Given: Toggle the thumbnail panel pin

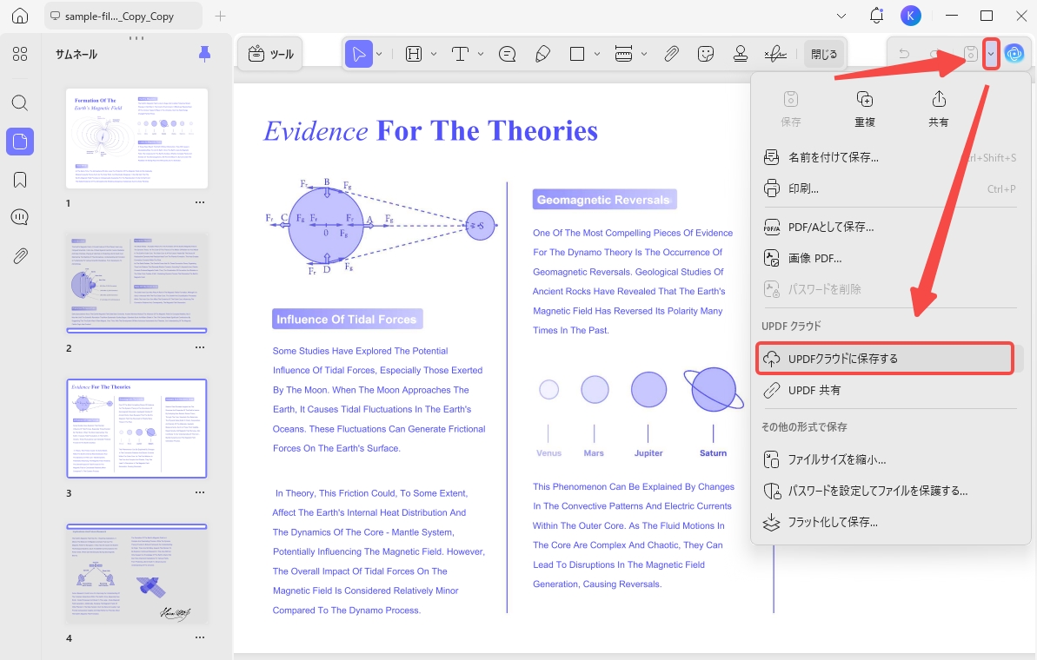Looking at the screenshot, I should pyautogui.click(x=205, y=54).
